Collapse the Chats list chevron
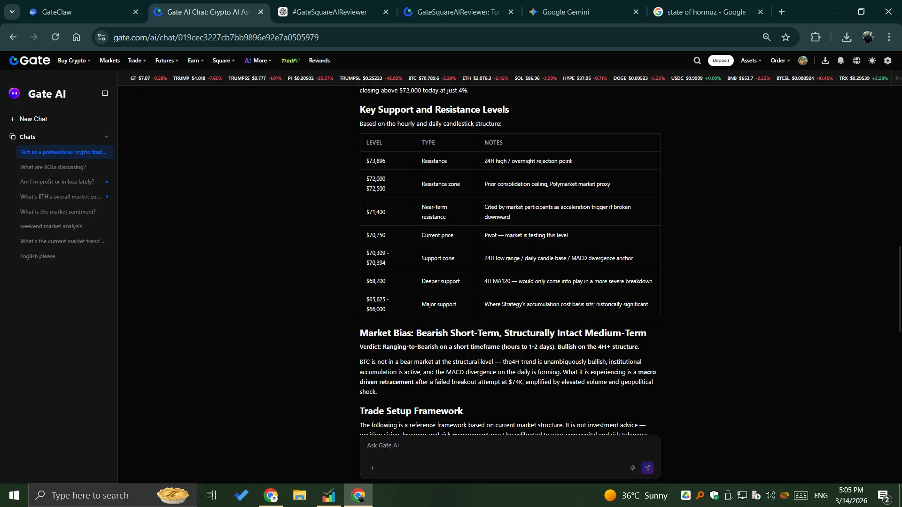 [106, 137]
